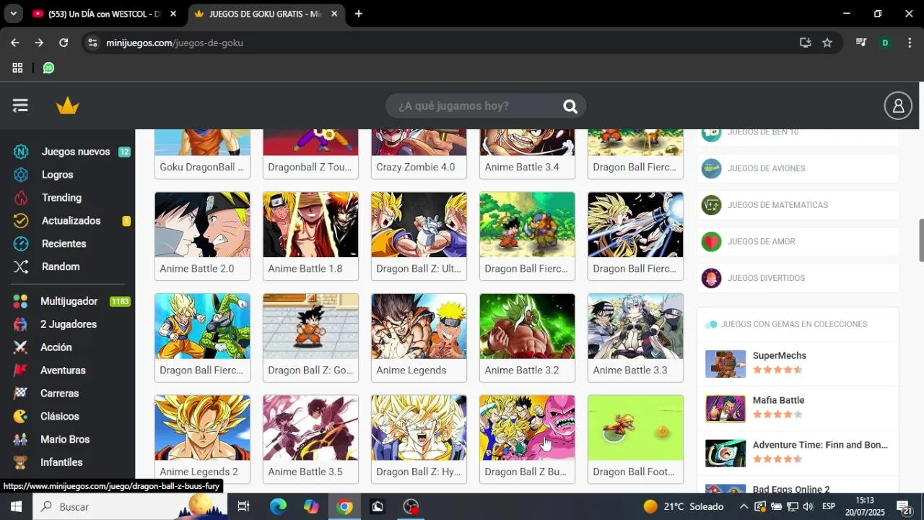Open the Dragon Ball Football game thumbnail

click(x=635, y=428)
